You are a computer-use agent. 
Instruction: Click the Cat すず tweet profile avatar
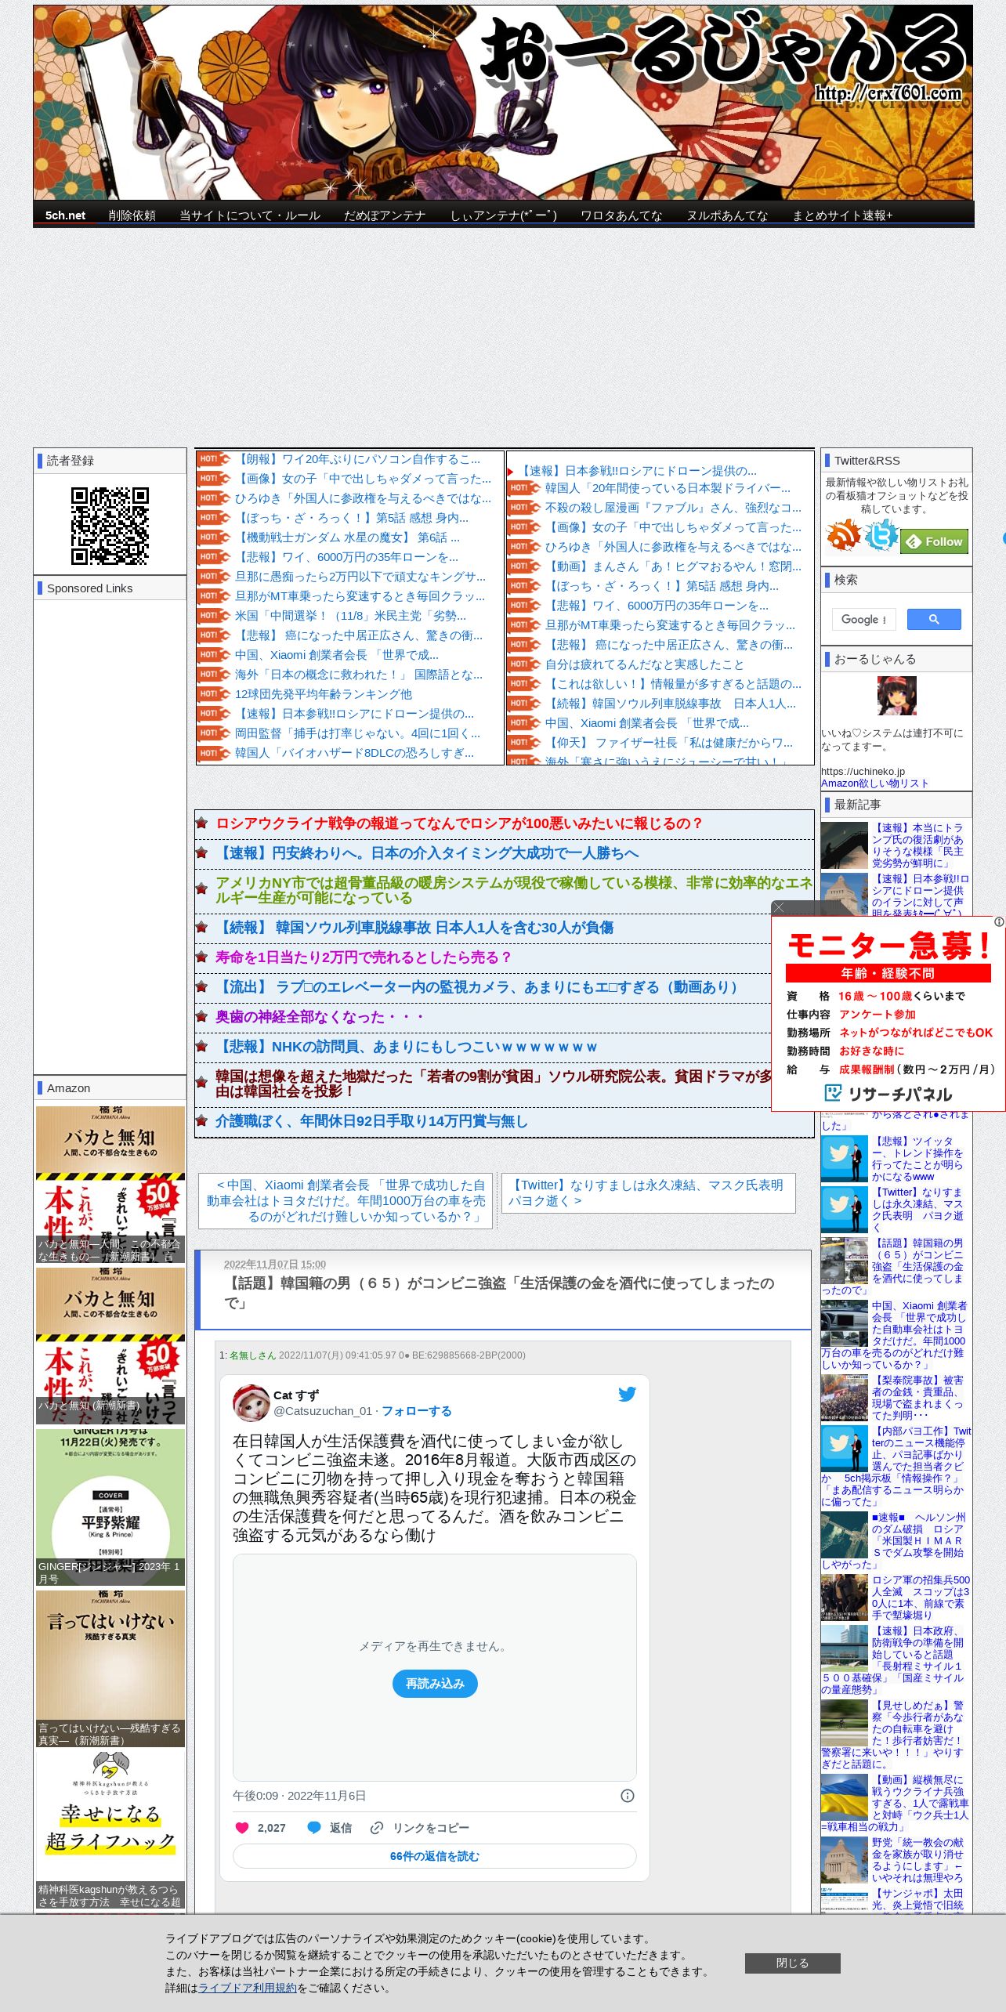(251, 1402)
